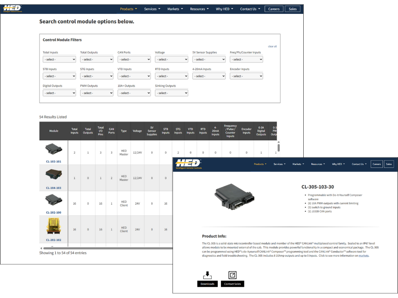
Task: Click the HED logo in top navigation
Action: 12,8
